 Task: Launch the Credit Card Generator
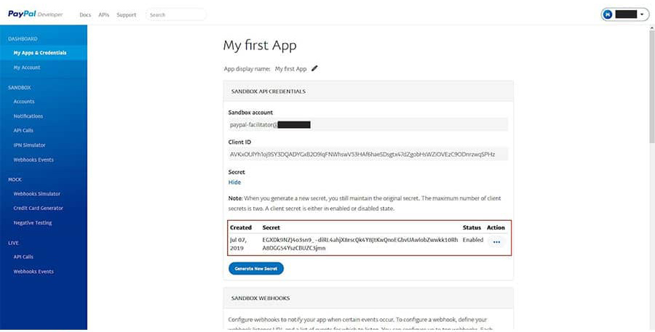pos(38,208)
